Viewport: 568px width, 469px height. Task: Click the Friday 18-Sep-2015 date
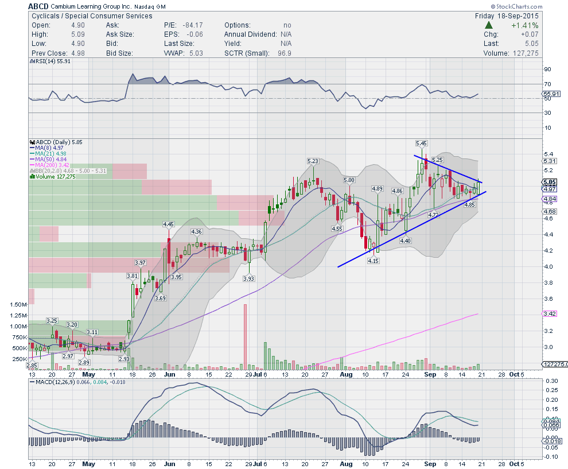tap(507, 16)
